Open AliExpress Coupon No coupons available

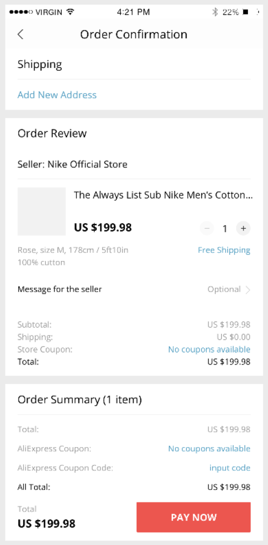(x=209, y=449)
